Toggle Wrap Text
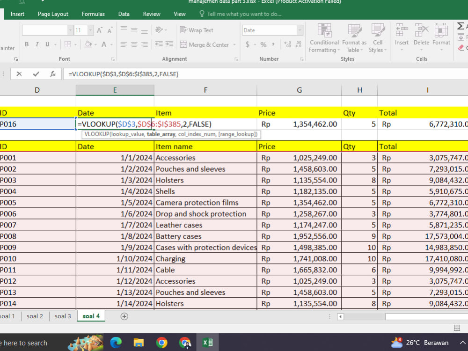This screenshot has width=468, height=351. (x=197, y=30)
